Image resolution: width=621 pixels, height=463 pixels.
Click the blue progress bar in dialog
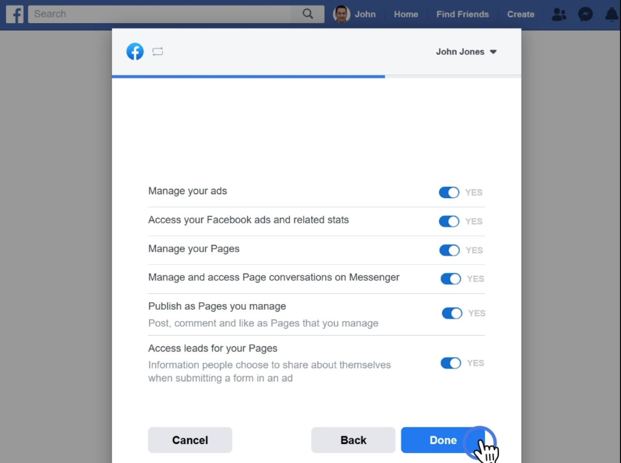click(x=248, y=76)
